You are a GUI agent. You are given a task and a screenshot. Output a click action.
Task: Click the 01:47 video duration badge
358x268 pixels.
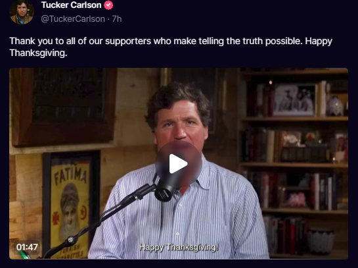(27, 247)
